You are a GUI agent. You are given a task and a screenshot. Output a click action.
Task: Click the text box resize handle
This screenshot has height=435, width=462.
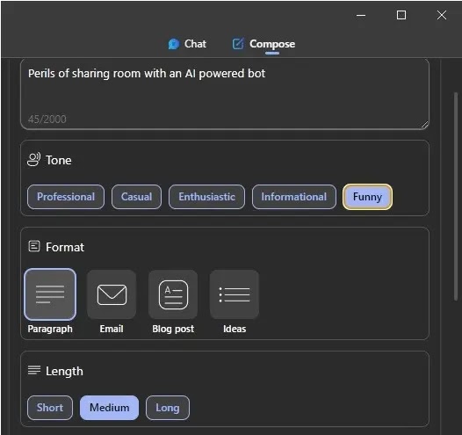(x=424, y=125)
